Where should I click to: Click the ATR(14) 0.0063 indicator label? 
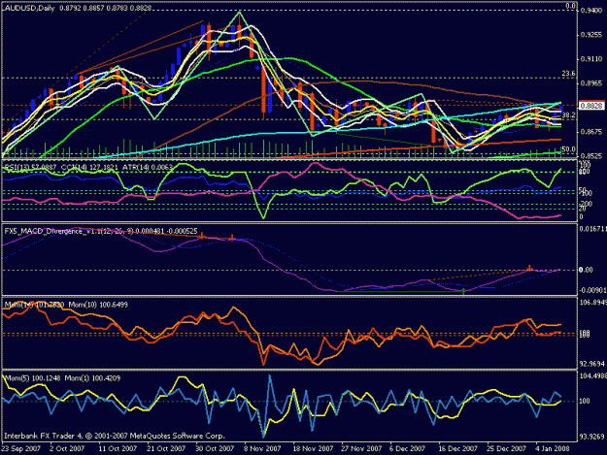click(x=147, y=168)
